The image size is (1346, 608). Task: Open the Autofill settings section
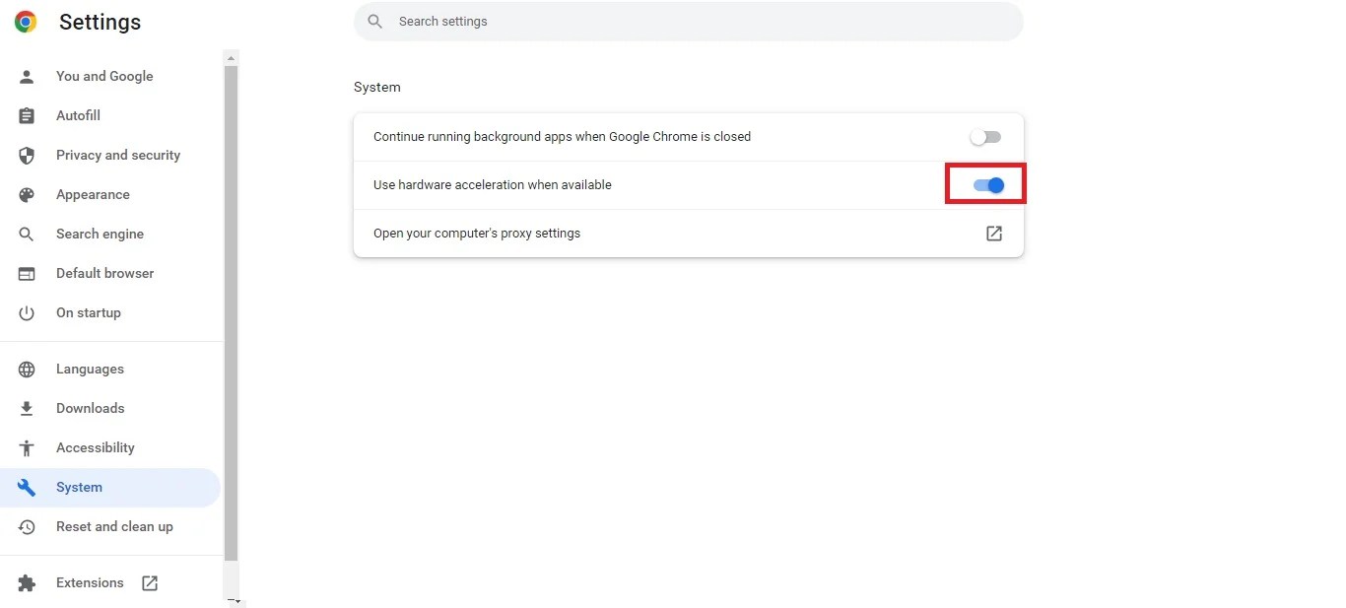pos(78,115)
